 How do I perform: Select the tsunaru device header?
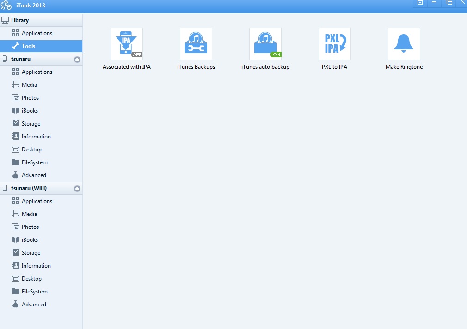coord(41,59)
